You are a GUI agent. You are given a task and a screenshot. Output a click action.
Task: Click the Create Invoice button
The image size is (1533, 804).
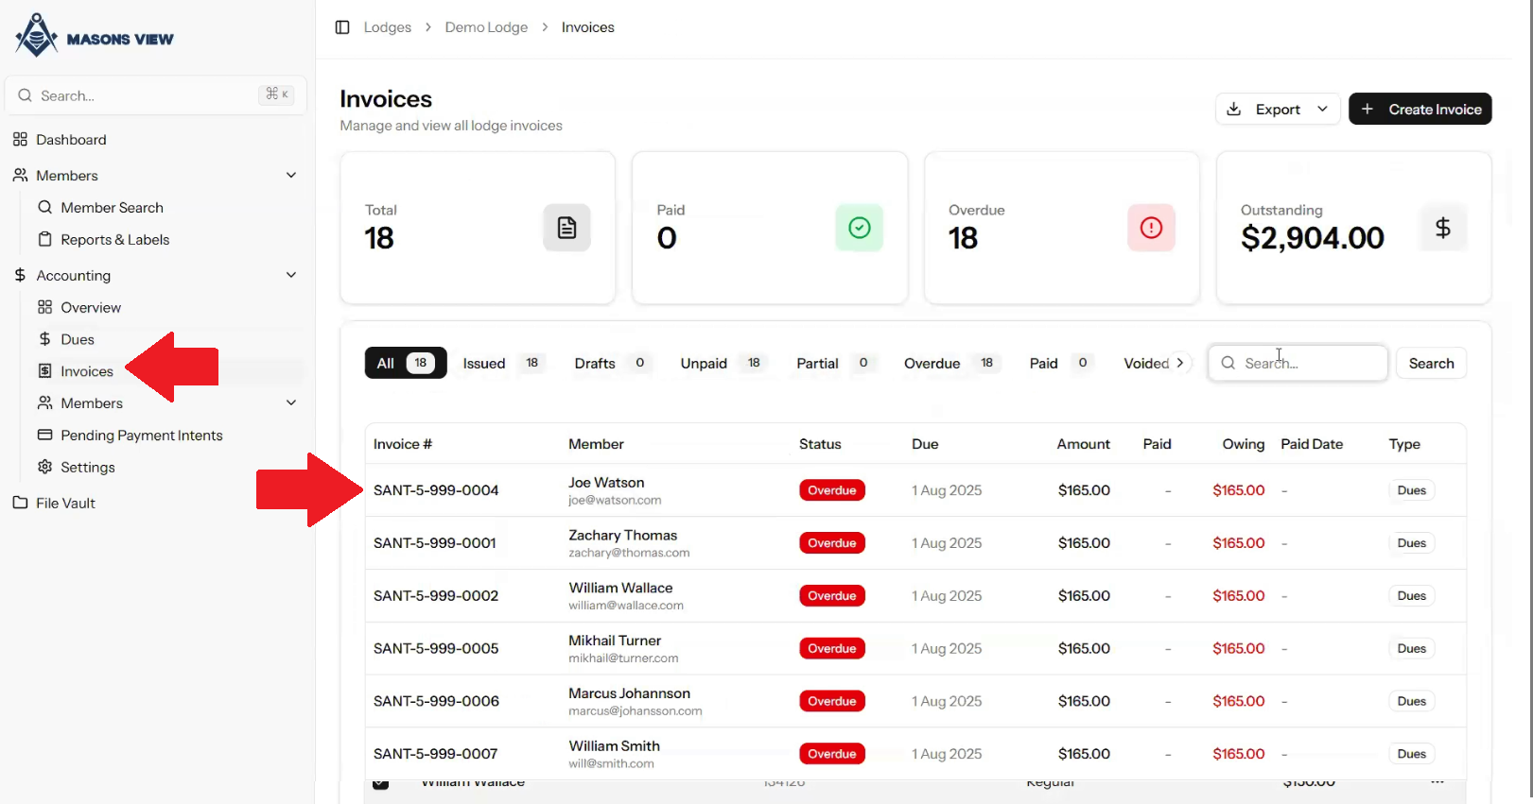(1420, 110)
